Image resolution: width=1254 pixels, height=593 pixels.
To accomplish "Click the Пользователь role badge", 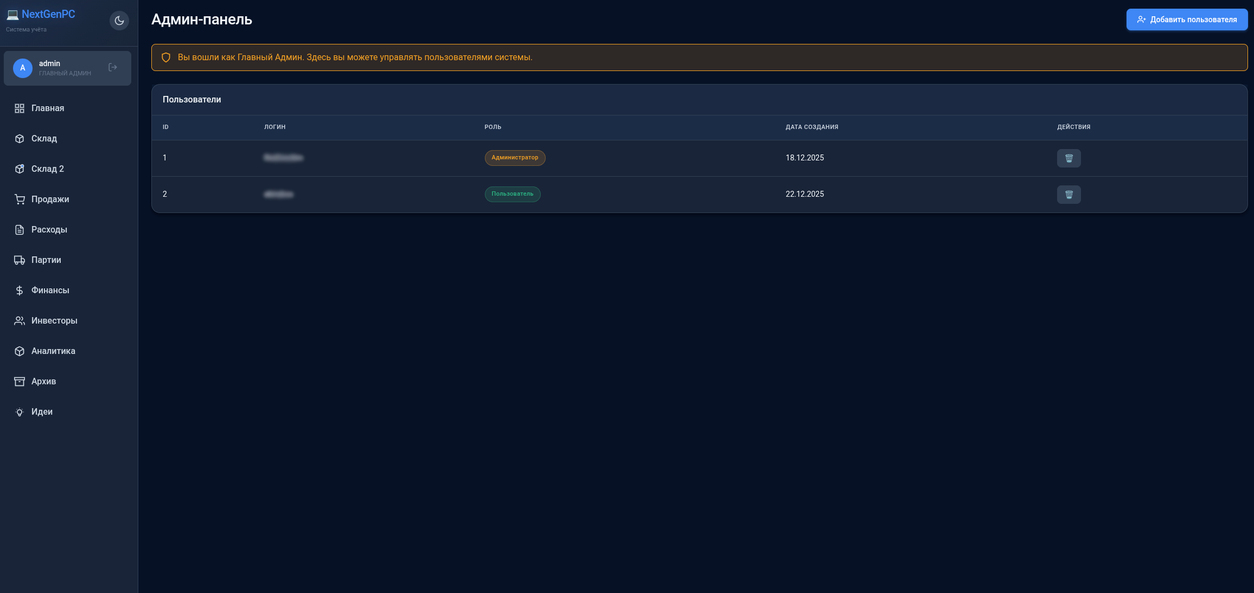I will [x=513, y=194].
